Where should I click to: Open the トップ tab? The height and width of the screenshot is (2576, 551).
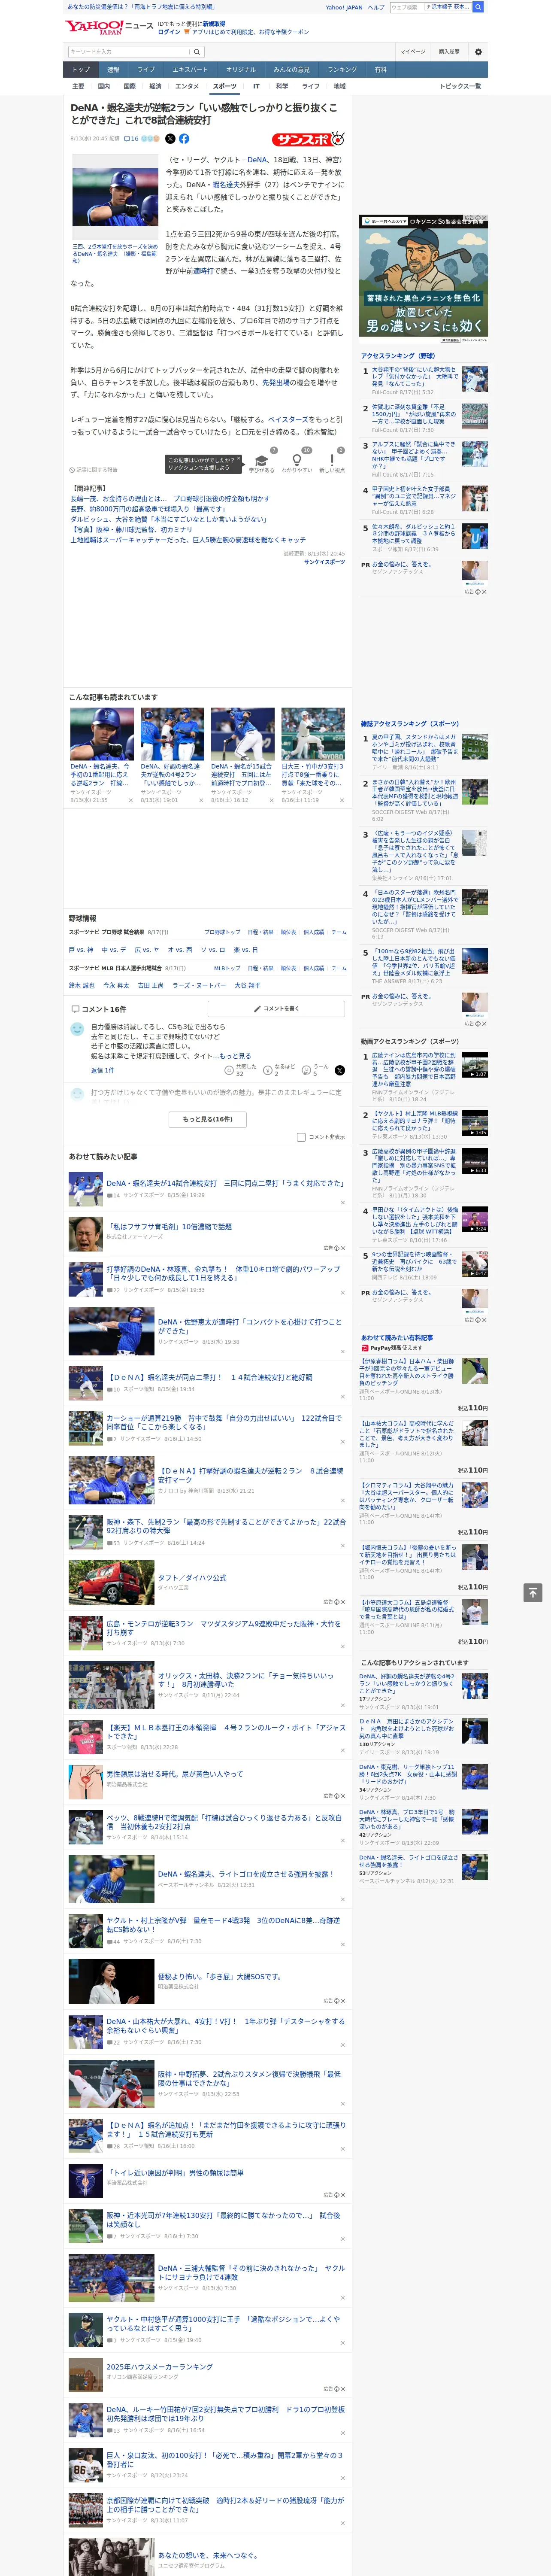81,70
